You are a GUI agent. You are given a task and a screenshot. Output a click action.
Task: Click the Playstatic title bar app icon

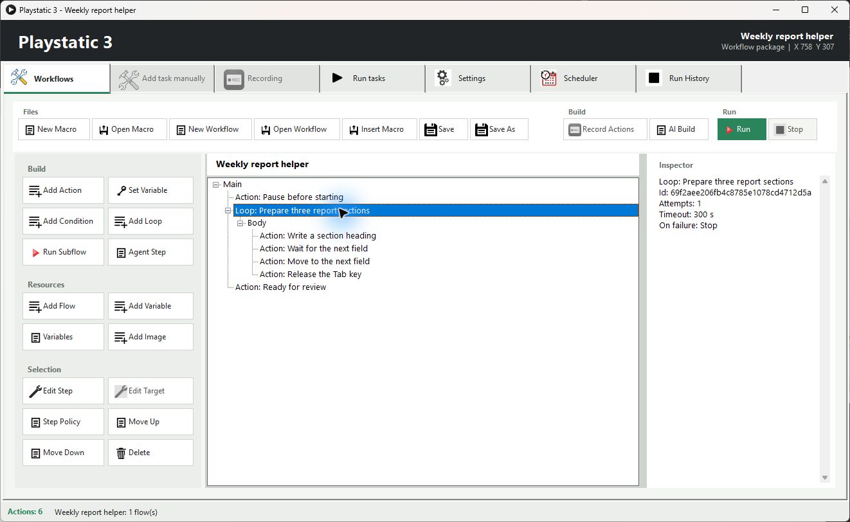coord(10,10)
